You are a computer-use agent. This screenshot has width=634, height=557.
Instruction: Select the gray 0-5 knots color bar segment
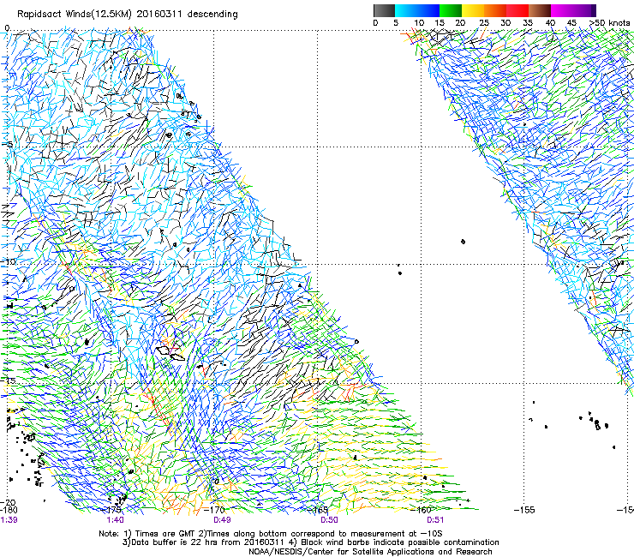click(384, 10)
